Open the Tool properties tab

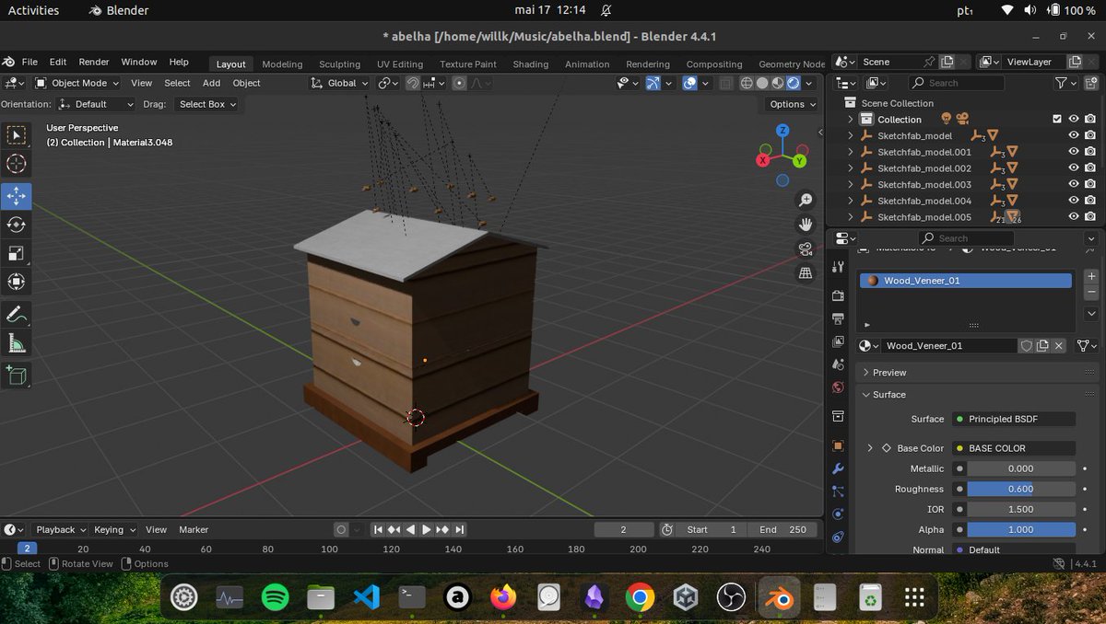pos(838,267)
